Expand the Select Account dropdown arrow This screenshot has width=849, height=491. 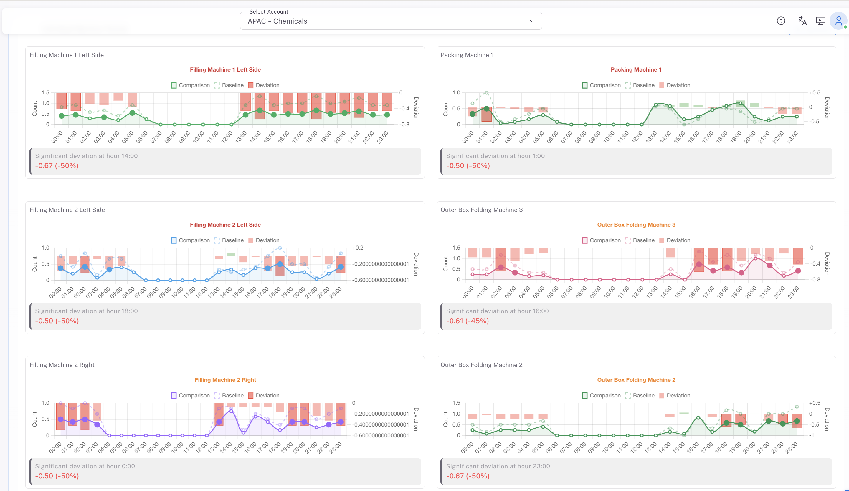pos(531,21)
